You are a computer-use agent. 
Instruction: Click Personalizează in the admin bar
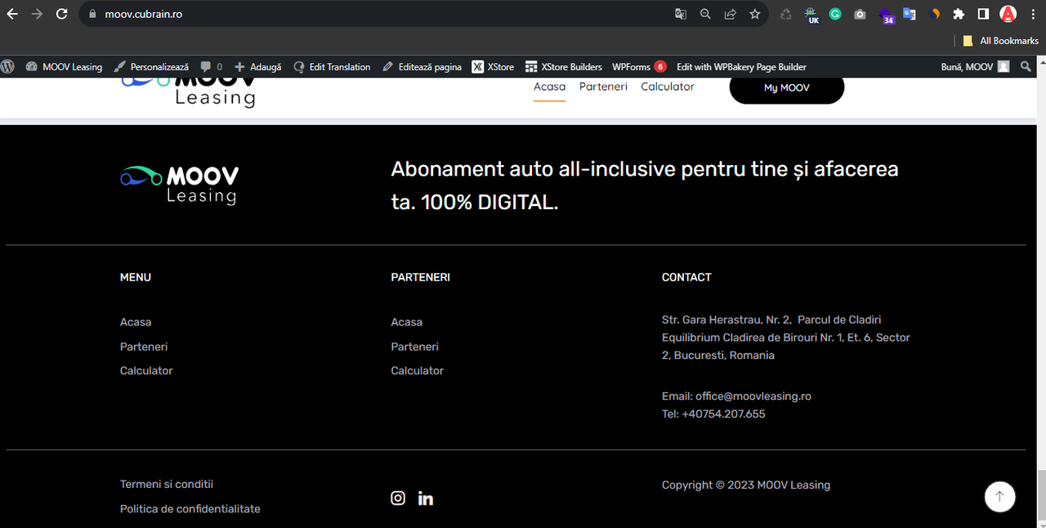152,67
